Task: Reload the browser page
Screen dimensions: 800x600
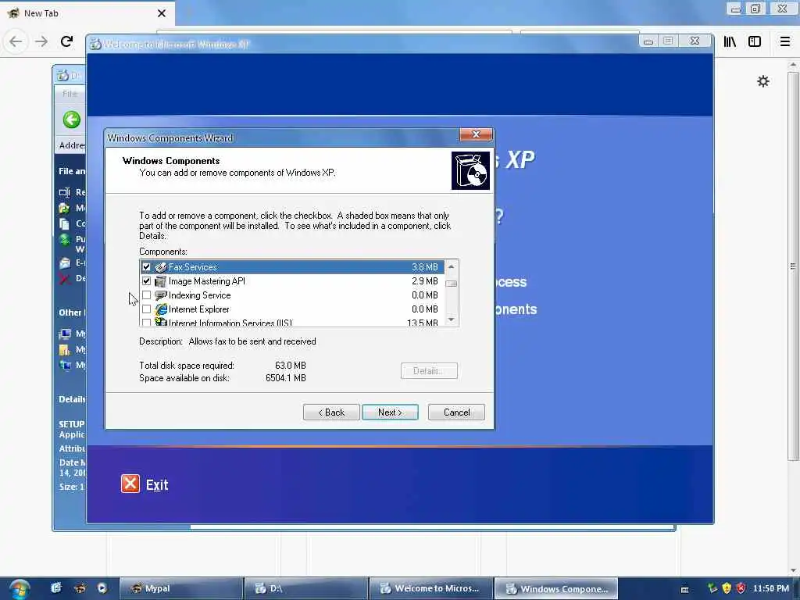Action: click(67, 41)
